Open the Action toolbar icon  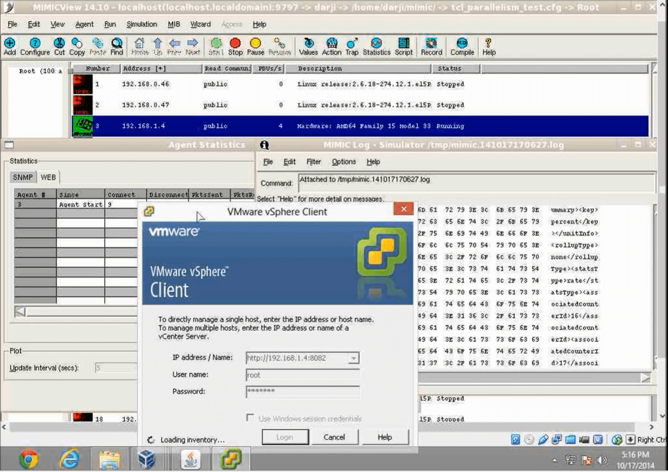[332, 46]
